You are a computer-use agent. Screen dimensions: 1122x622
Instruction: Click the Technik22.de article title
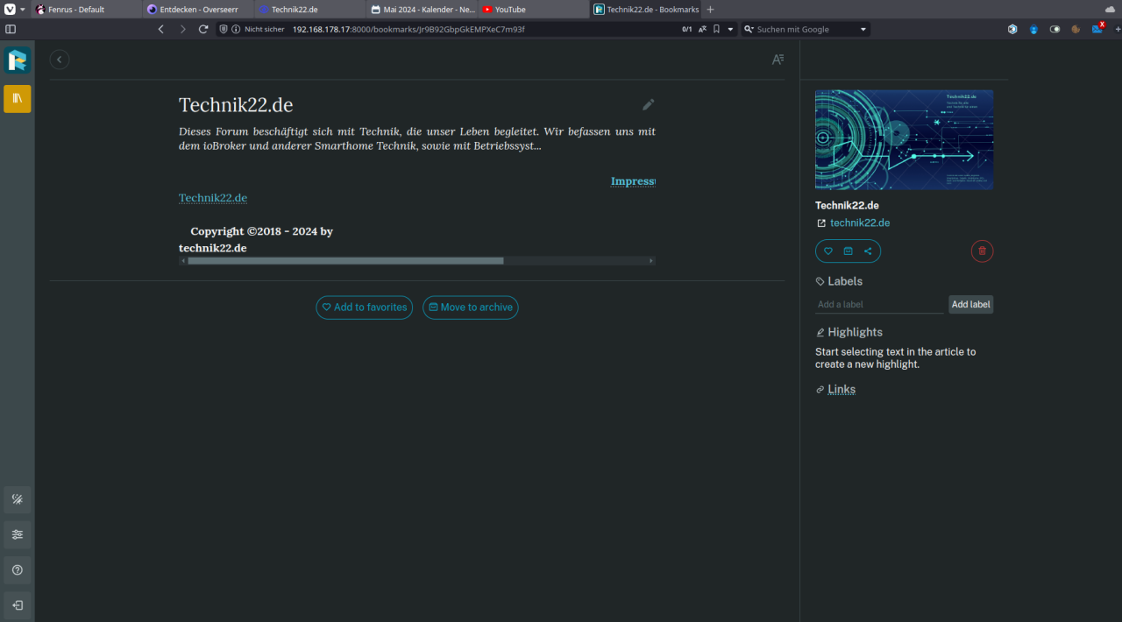pyautogui.click(x=236, y=105)
